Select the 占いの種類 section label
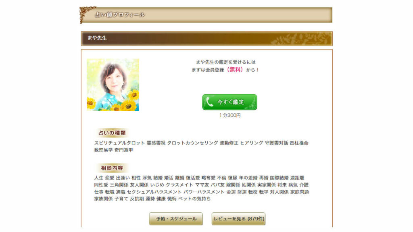This screenshot has width=413, height=232. [x=112, y=133]
